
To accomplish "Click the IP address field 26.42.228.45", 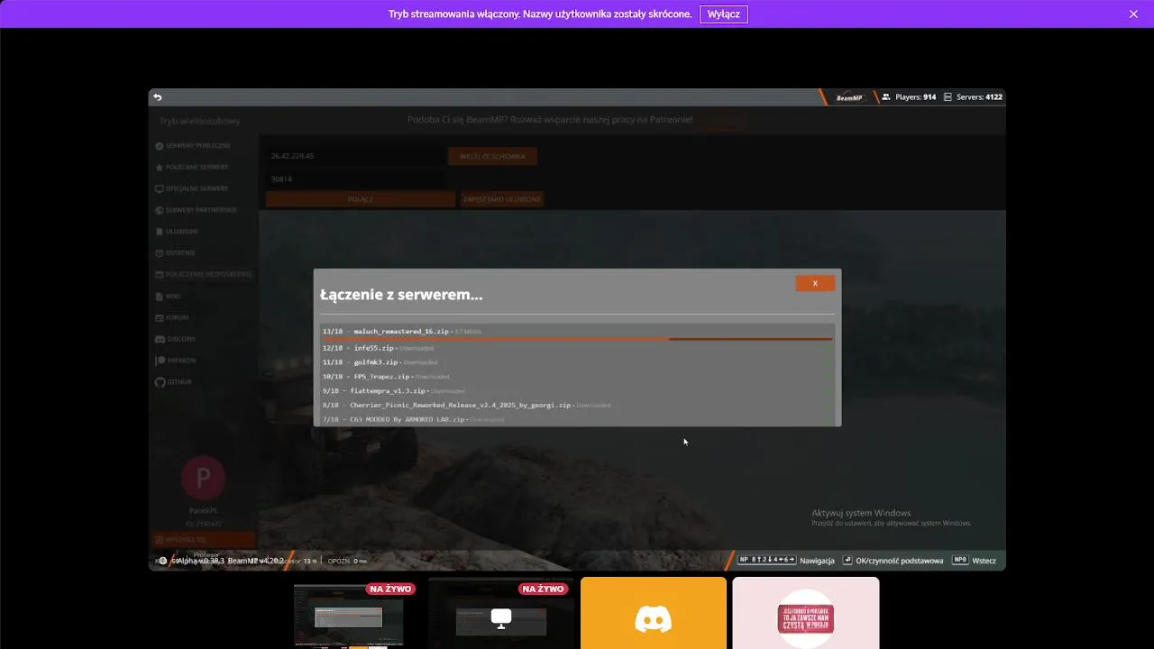I will (354, 156).
